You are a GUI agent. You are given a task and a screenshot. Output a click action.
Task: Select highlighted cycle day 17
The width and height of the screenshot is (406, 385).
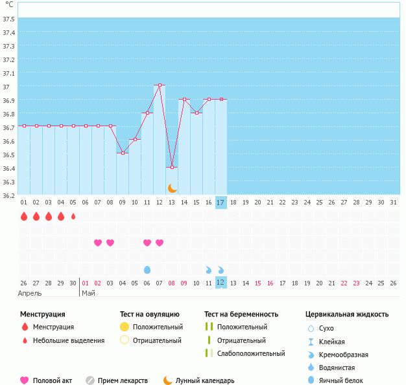[221, 203]
